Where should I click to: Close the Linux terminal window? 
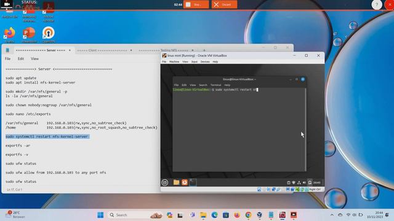(303, 79)
